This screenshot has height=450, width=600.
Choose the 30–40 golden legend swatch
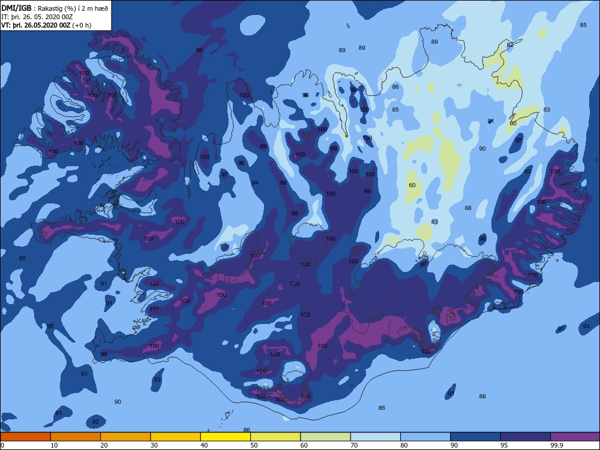pyautogui.click(x=176, y=437)
